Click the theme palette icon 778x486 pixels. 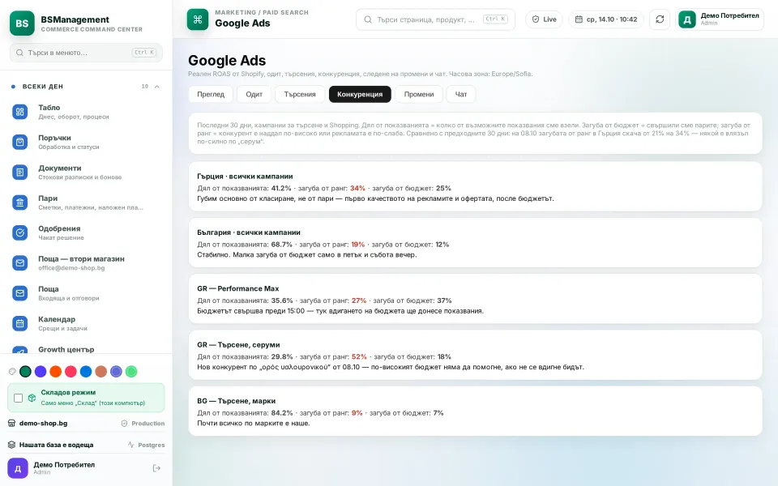click(12, 372)
